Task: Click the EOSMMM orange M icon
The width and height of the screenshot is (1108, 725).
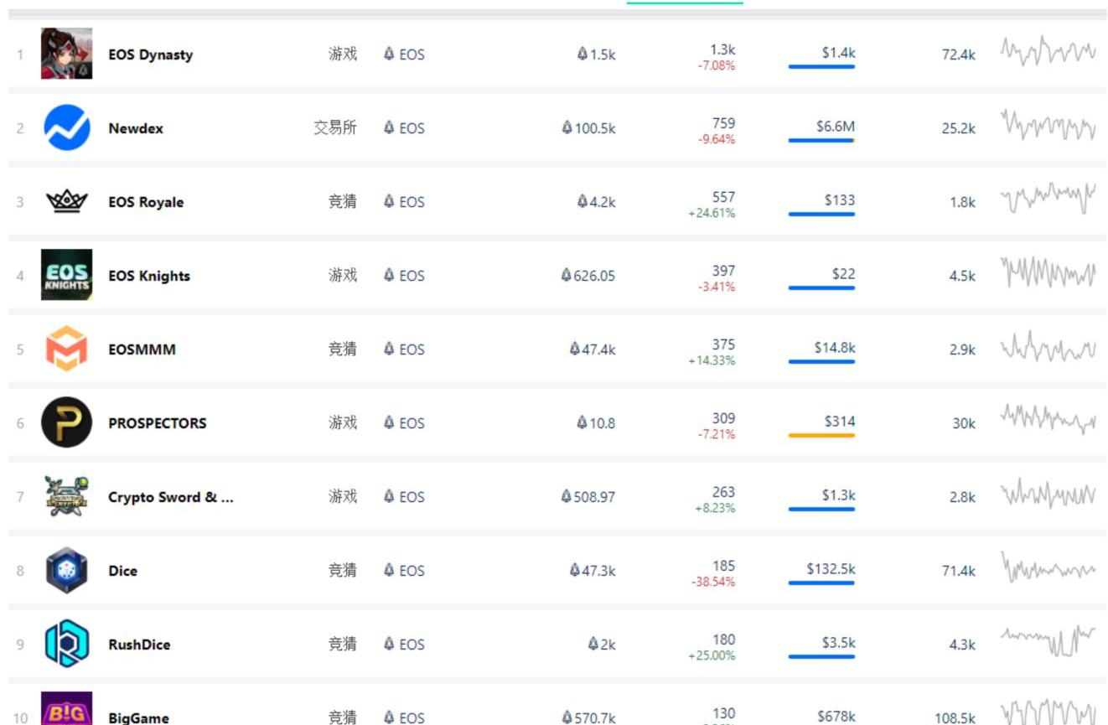Action: click(x=66, y=349)
